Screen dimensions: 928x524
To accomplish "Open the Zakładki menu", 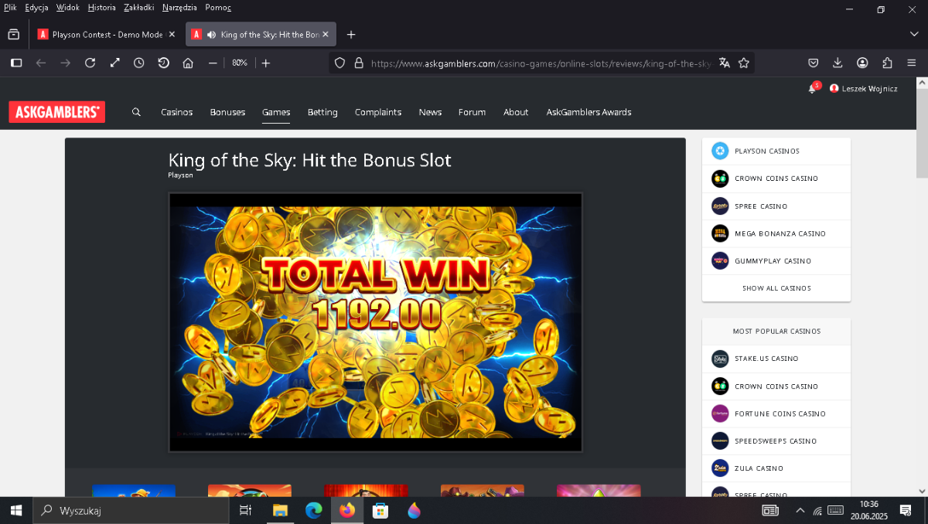I will coord(139,8).
